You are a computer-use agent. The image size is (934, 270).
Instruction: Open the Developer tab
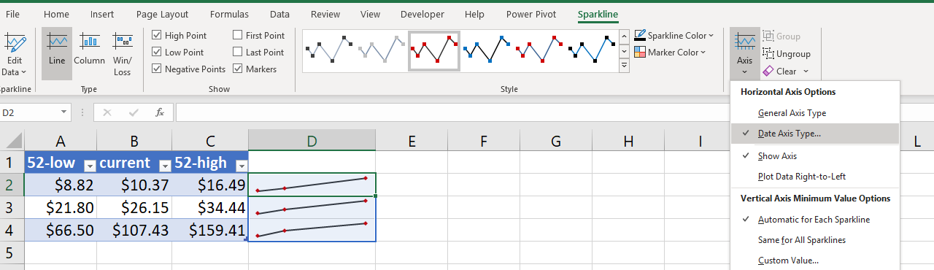tap(422, 14)
